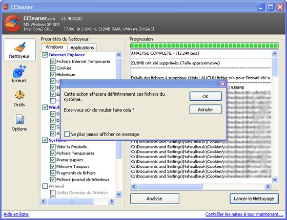The image size is (287, 220).
Task: Open the Nettoyeur section
Action: [x=19, y=50]
